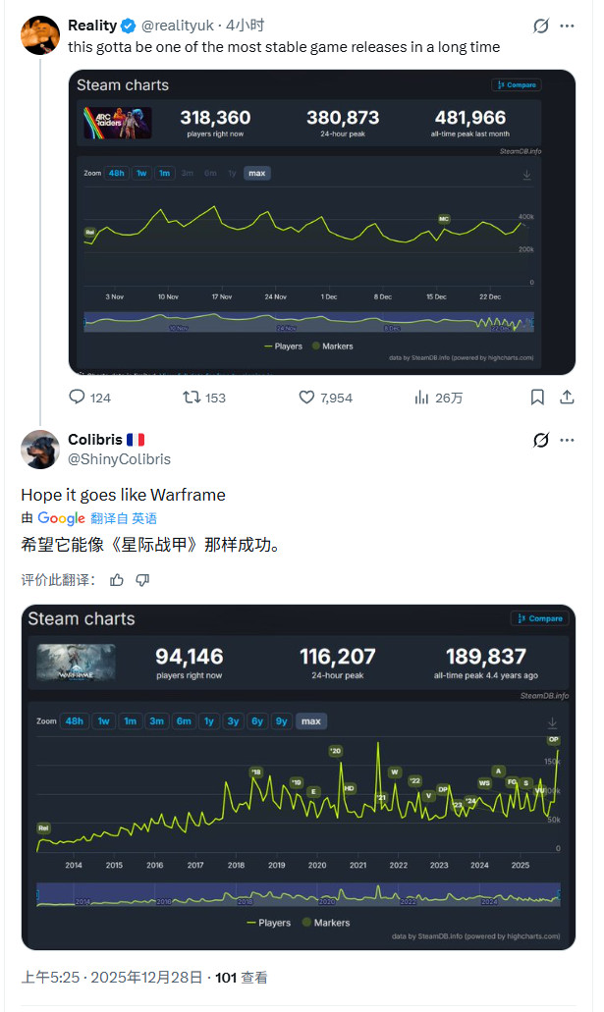Screen dimensions: 604x1012
Task: Thumbs up the translation
Action: 117,580
